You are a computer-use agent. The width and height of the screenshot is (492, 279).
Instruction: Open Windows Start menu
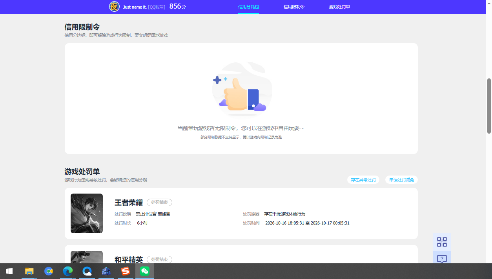click(9, 271)
